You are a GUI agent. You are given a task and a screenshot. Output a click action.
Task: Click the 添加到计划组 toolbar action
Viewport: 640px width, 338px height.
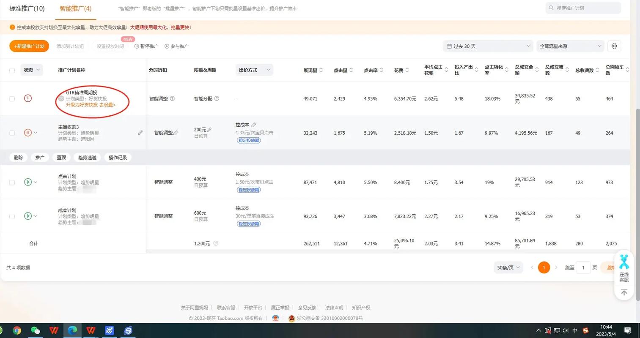coord(70,46)
